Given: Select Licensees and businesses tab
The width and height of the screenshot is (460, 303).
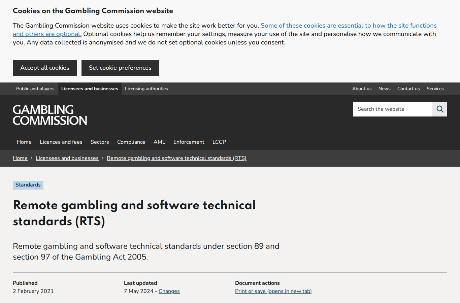Looking at the screenshot, I should tap(90, 89).
